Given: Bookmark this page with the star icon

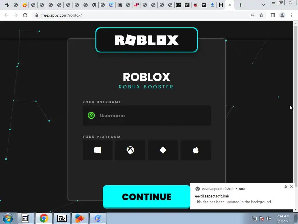Looking at the screenshot, I should click(261, 15).
